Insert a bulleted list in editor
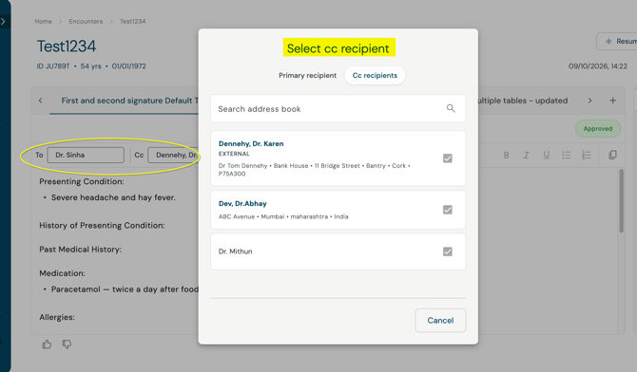The width and height of the screenshot is (637, 372). [567, 155]
